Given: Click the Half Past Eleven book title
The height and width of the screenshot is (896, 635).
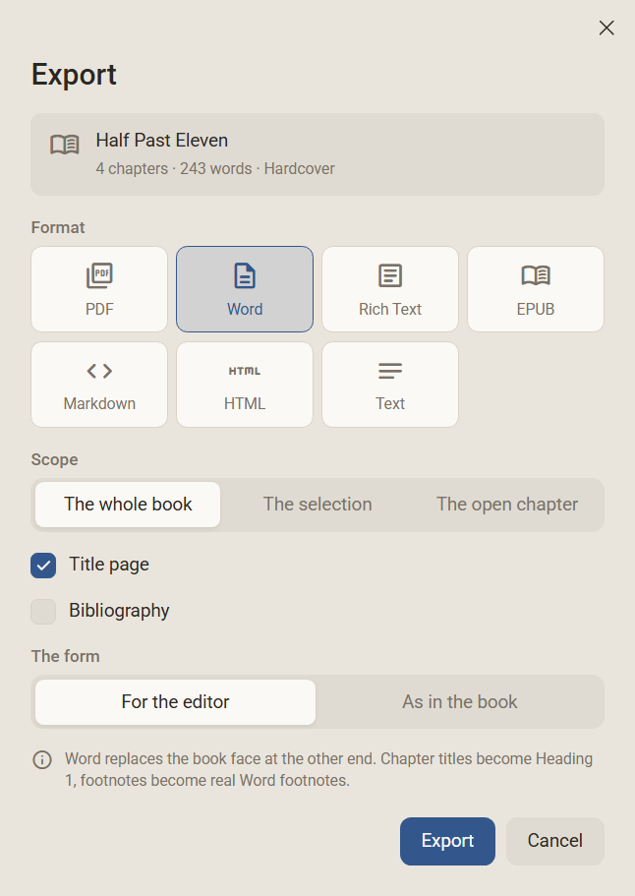Looking at the screenshot, I should 161,141.
